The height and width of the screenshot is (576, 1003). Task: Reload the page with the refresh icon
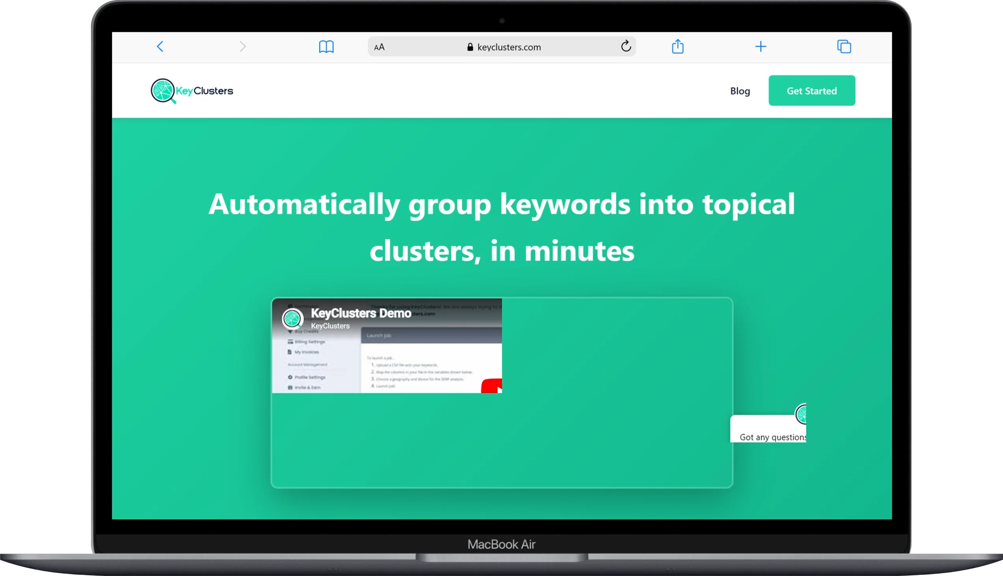(626, 46)
